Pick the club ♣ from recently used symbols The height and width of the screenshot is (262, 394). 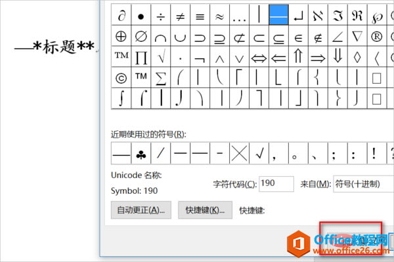click(141, 153)
